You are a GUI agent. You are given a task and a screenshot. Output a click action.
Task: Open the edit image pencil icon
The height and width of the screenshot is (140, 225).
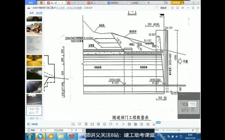pos(148,124)
